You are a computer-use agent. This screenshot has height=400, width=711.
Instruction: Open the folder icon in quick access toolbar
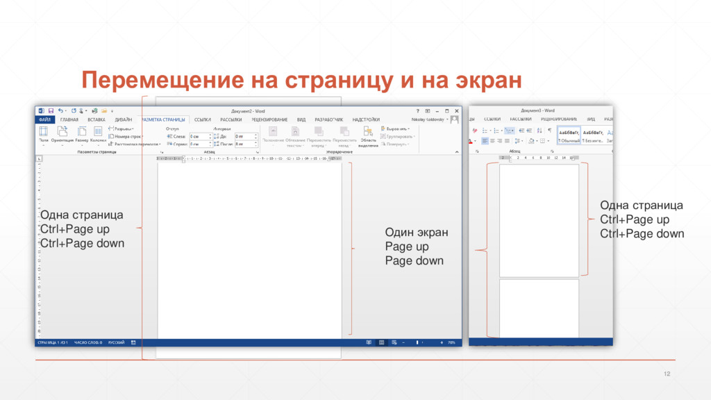104,110
